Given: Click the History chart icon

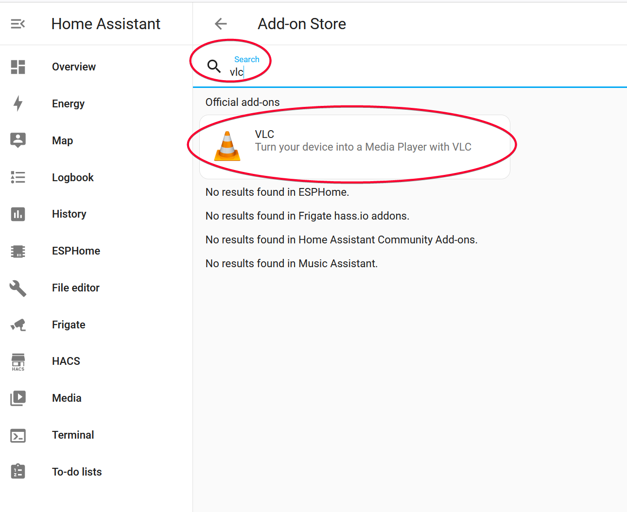Looking at the screenshot, I should pyautogui.click(x=18, y=214).
